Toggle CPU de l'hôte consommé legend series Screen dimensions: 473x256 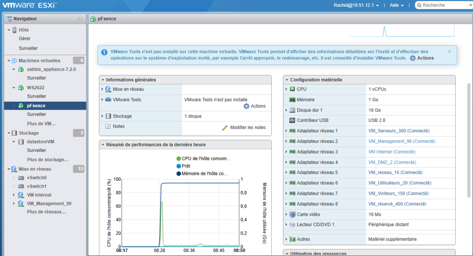click(203, 159)
